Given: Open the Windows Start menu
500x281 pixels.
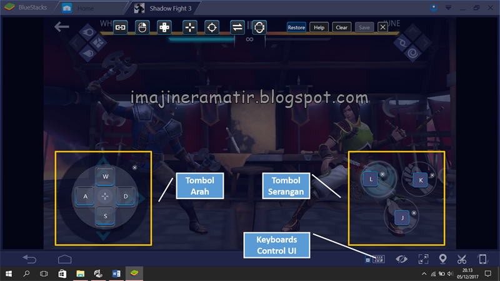Looking at the screenshot, I should click(9, 274).
